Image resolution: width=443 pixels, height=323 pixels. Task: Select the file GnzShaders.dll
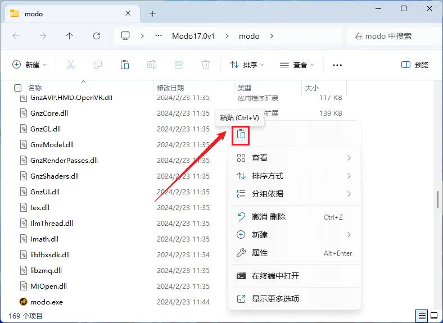[x=55, y=176]
